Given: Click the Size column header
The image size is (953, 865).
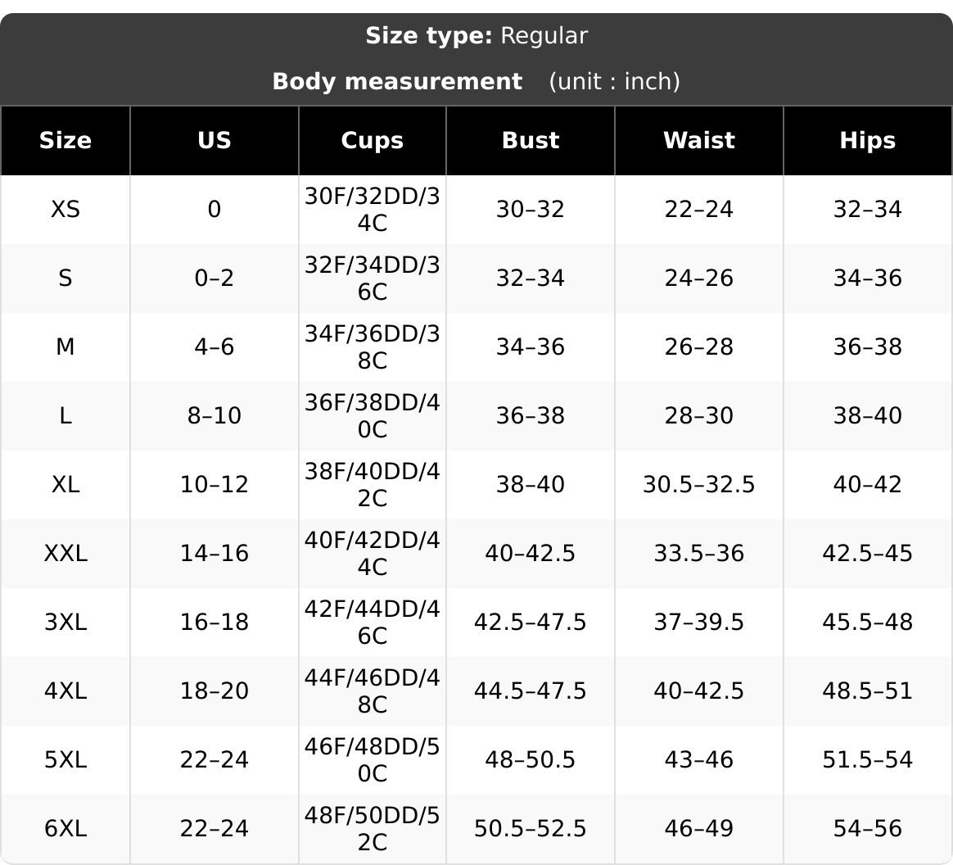Looking at the screenshot, I should tap(65, 140).
